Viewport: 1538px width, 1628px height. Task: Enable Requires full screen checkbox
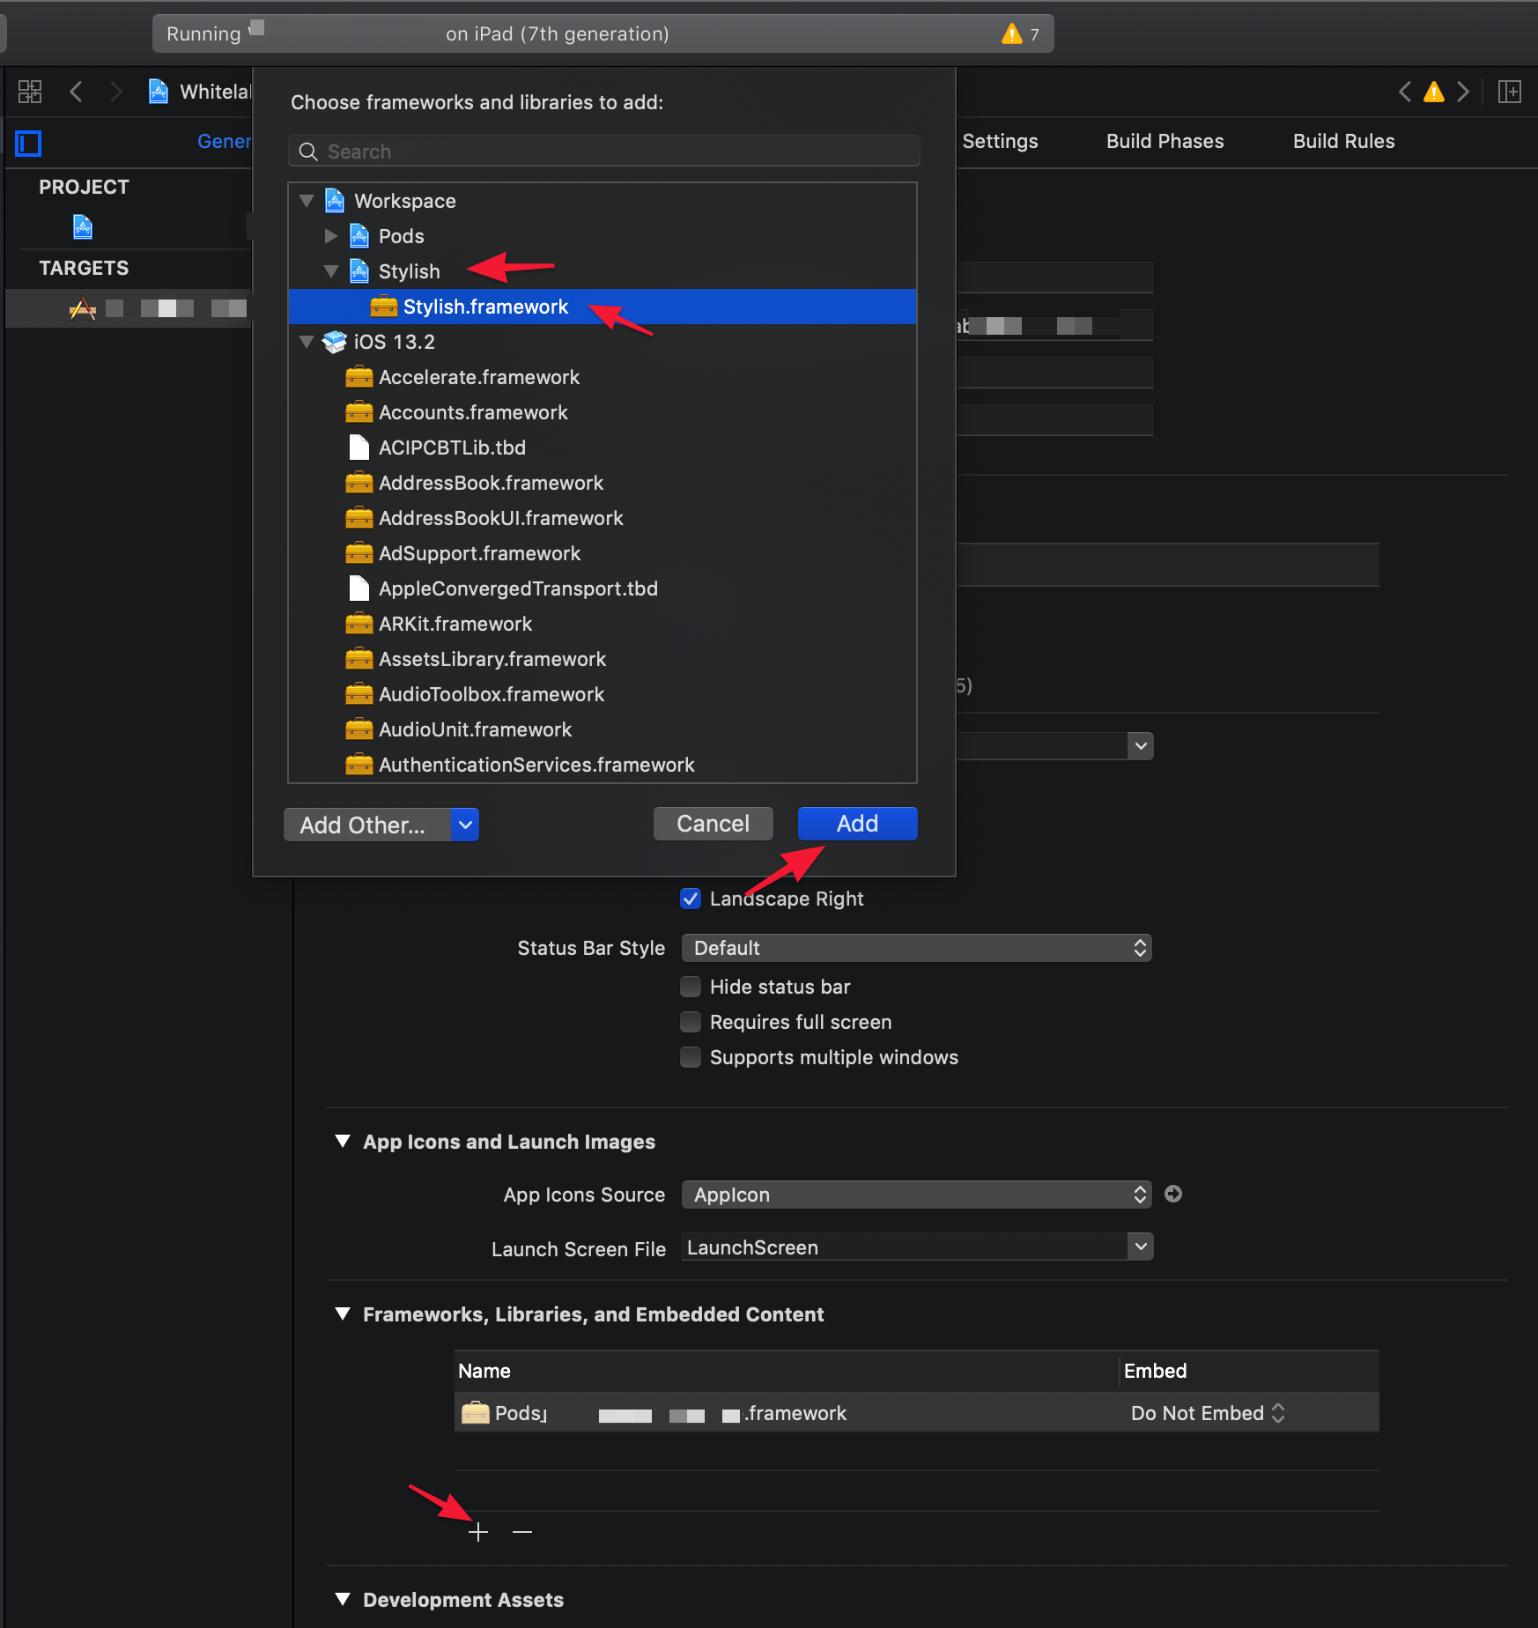point(691,1022)
